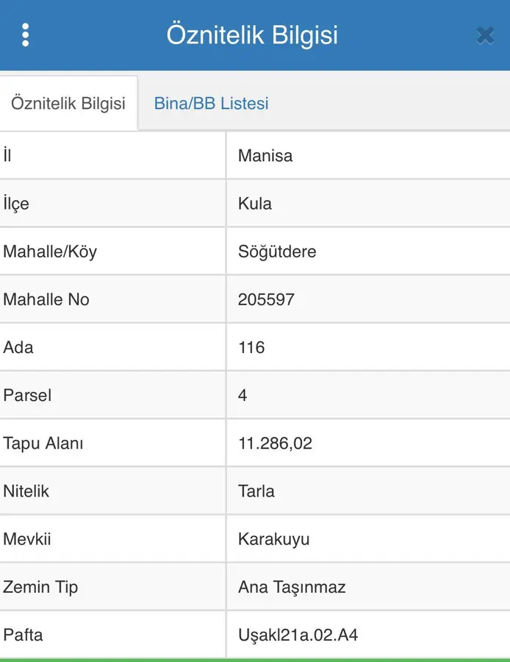Screen dimensions: 510x662
Task: Select the Zemin Tip row label
Action: click(40, 587)
